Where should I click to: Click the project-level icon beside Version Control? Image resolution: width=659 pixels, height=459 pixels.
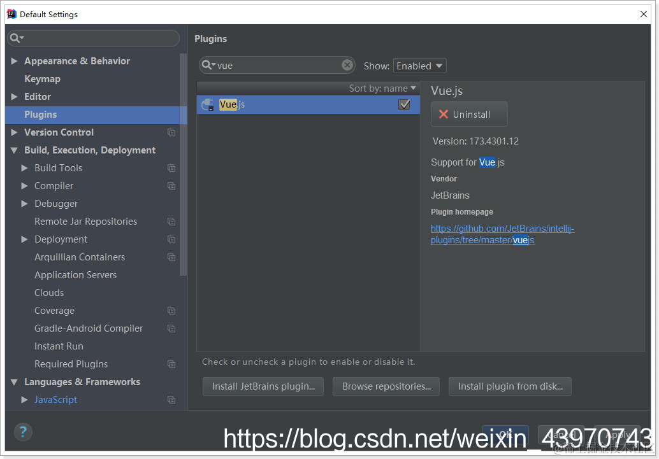(171, 132)
